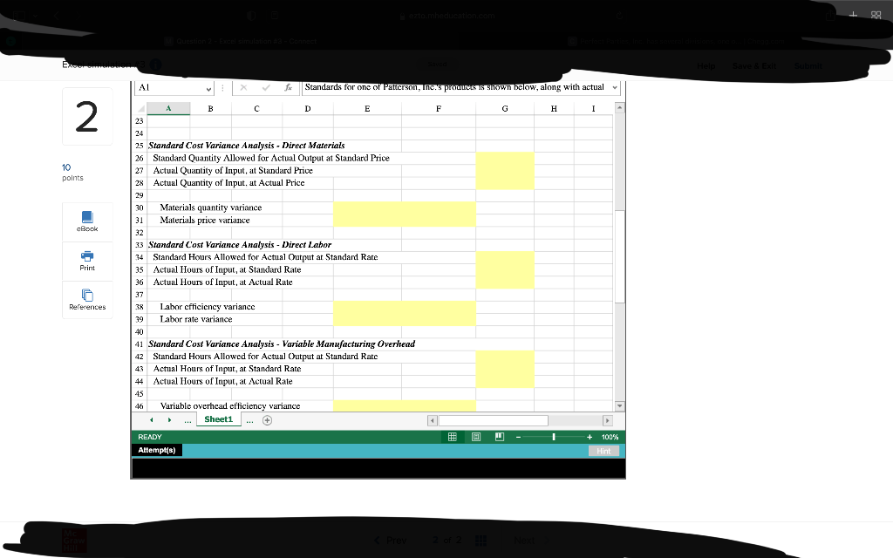Open the References icon in the sidebar
The image size is (893, 558).
point(87,295)
